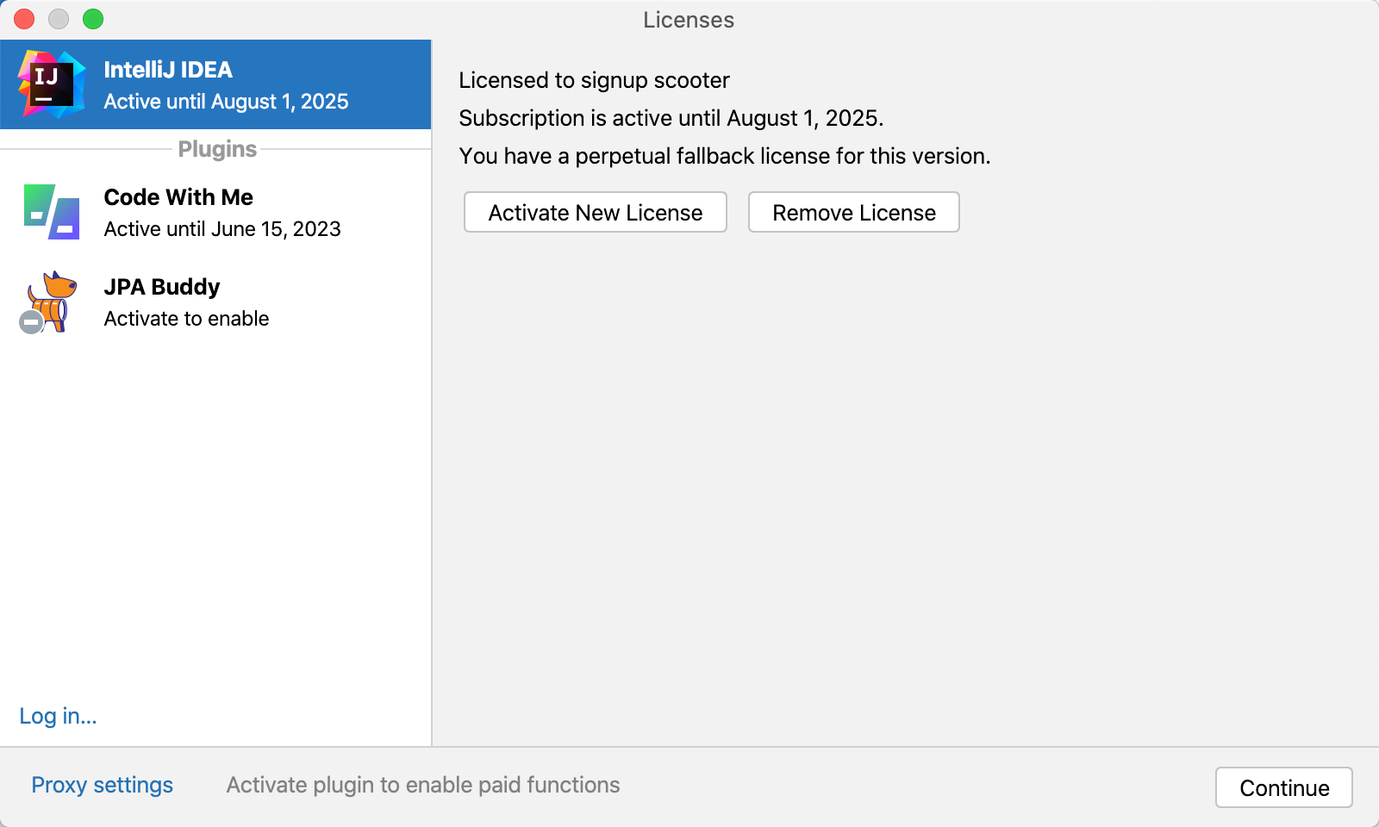
Task: Click the Code With Me plugin icon
Action: (52, 212)
